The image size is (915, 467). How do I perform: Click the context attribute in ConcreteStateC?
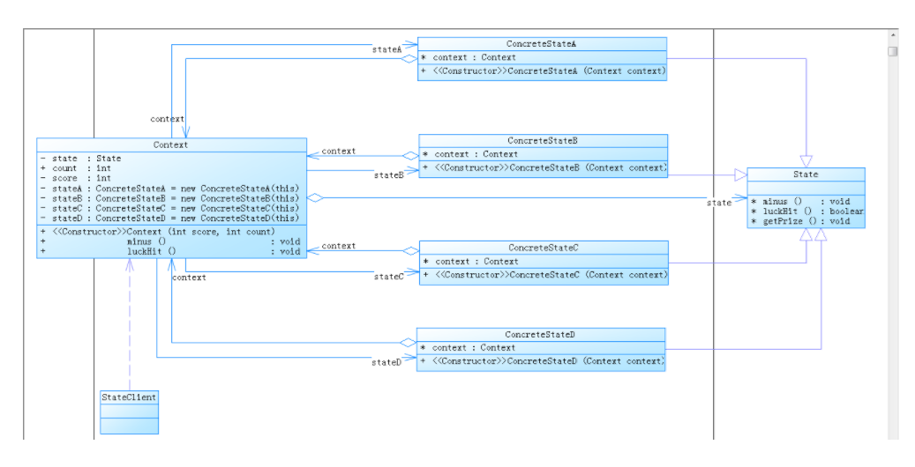click(471, 262)
